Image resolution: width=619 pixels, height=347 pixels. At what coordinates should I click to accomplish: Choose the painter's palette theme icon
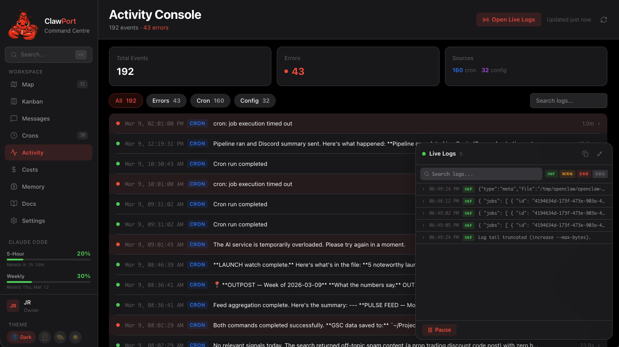(60, 337)
